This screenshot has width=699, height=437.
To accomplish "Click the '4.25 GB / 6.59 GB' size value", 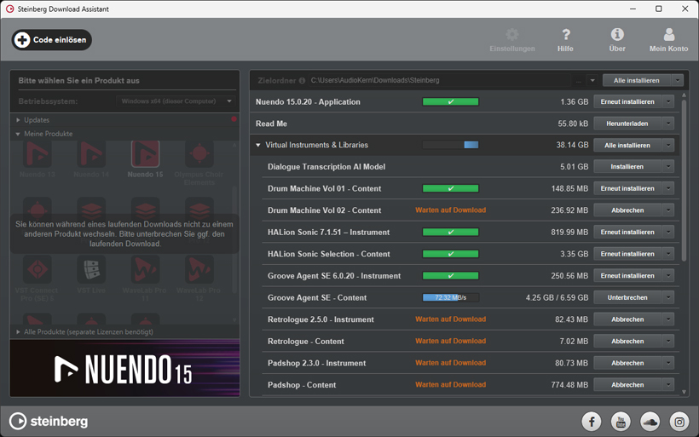I will (x=557, y=297).
